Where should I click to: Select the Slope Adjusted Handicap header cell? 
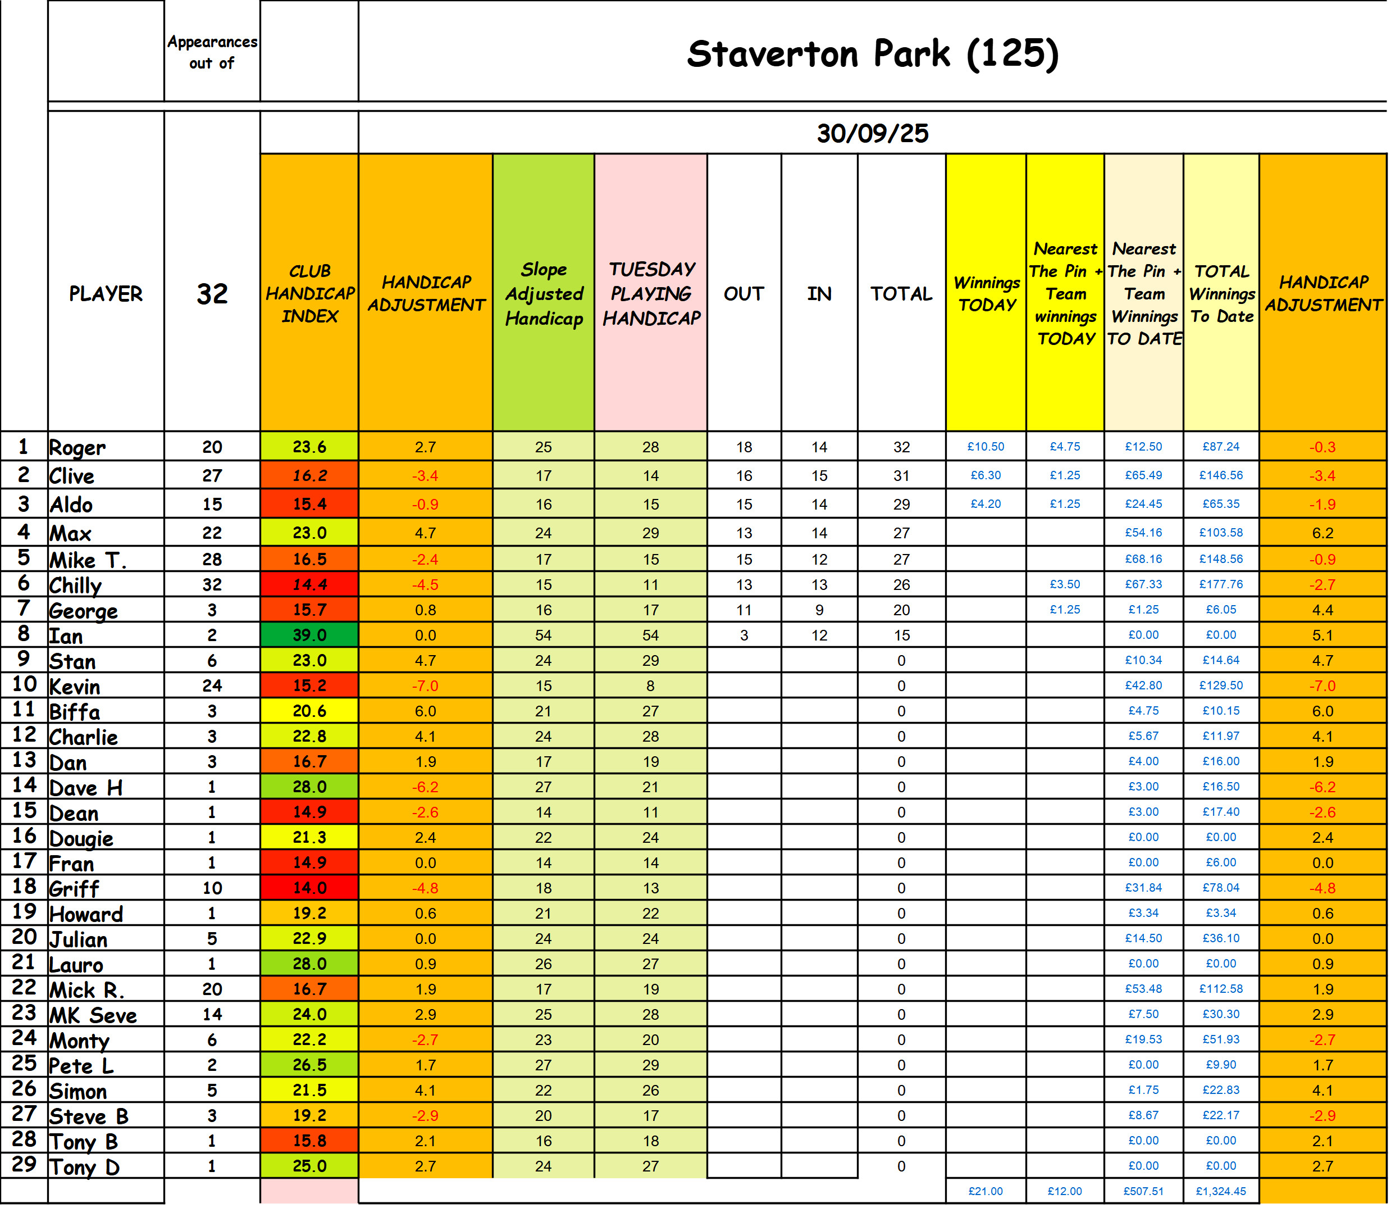tap(543, 293)
